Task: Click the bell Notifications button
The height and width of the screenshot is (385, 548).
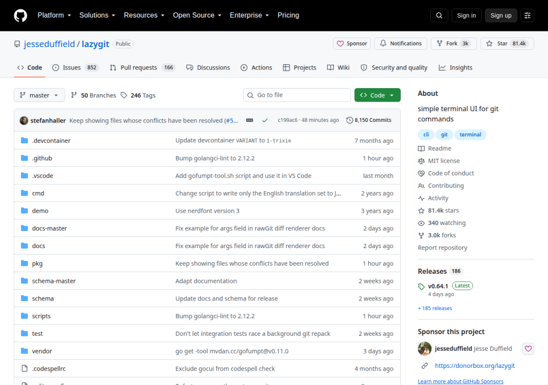Action: [400, 44]
